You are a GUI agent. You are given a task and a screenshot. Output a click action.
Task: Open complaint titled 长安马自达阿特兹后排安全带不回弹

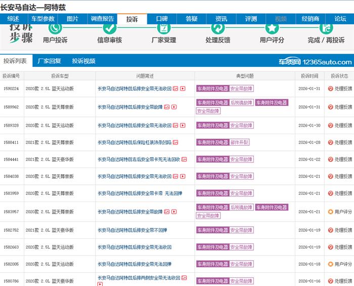[132, 230]
